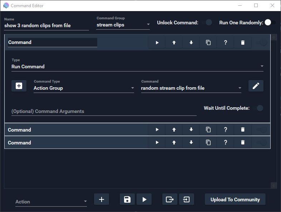This screenshot has height=212, width=281.
Task: Enable the Wait Until Complete toggle
Action: click(258, 108)
